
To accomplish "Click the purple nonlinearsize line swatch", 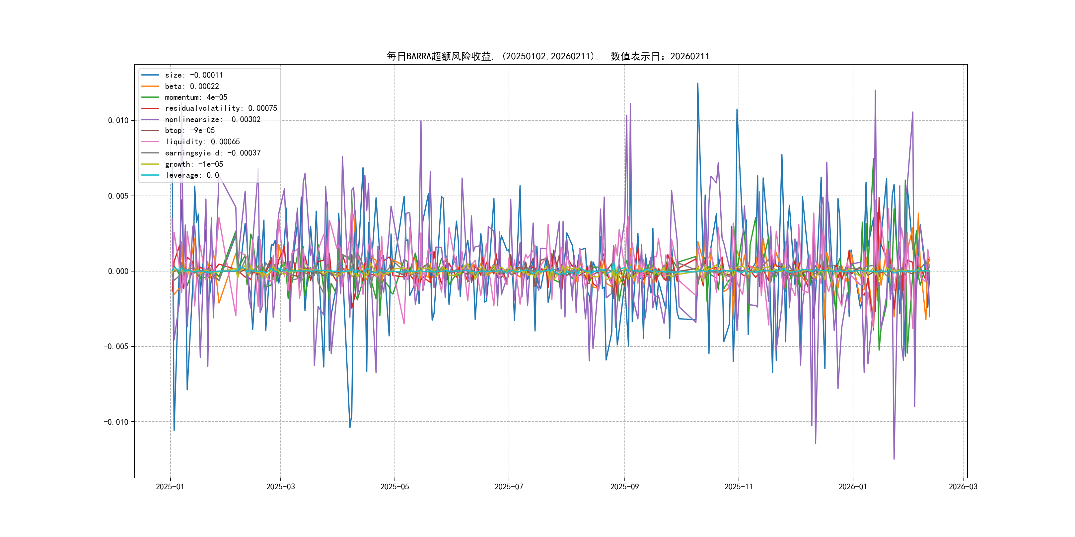I will [150, 120].
